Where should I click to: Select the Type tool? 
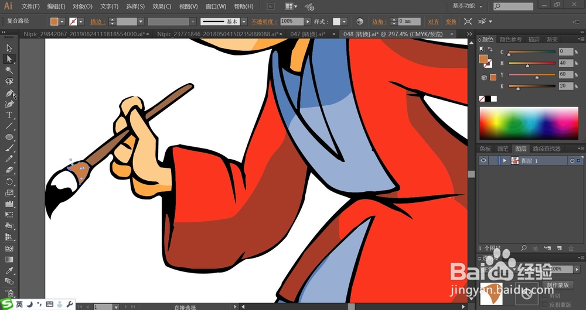pos(9,115)
